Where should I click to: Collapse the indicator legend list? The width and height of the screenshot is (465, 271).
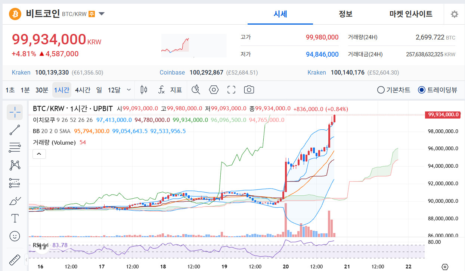click(x=39, y=154)
